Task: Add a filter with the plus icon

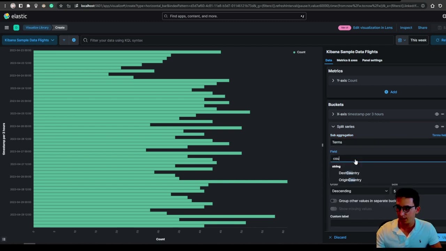Action: tap(74, 40)
